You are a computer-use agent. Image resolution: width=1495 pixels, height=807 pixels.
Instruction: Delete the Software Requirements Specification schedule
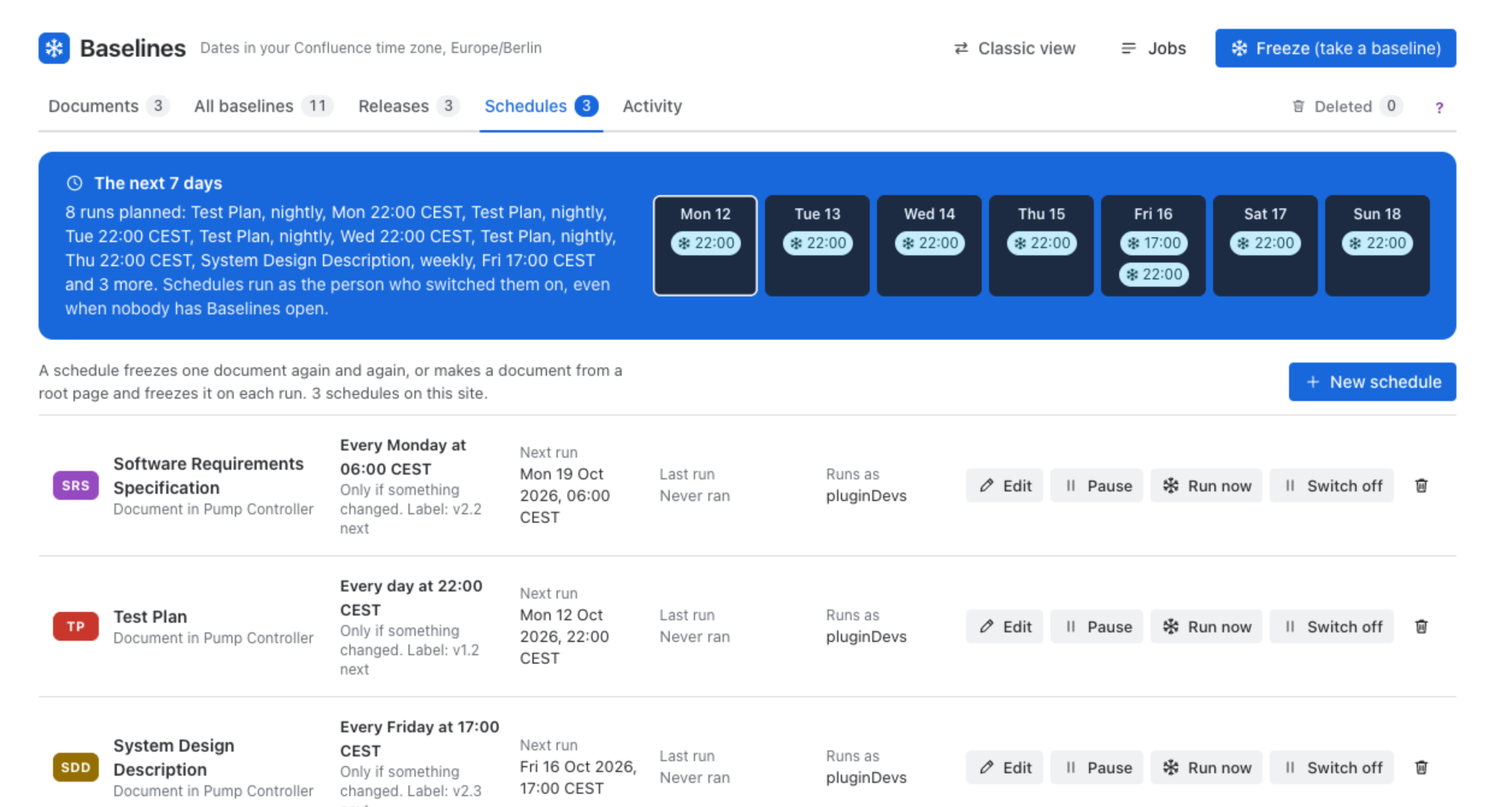click(x=1421, y=485)
